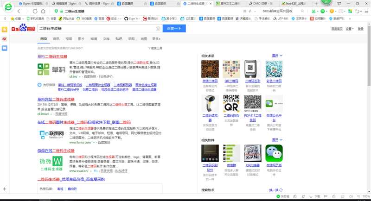
Task: Click the green shield security icon
Action: (56, 11)
